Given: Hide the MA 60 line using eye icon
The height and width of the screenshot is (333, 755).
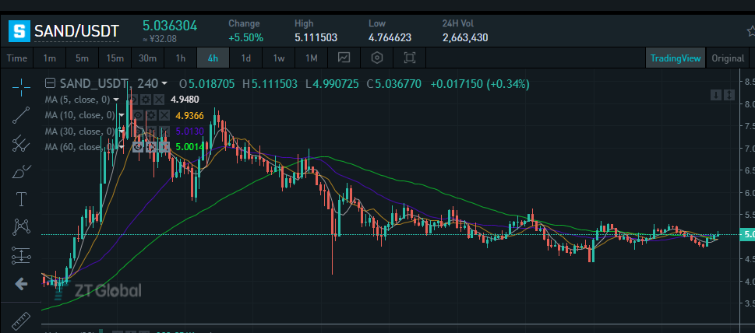Looking at the screenshot, I should click(138, 146).
